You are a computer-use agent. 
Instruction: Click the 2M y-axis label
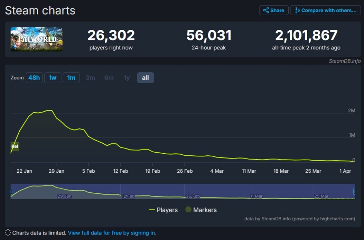(352, 111)
